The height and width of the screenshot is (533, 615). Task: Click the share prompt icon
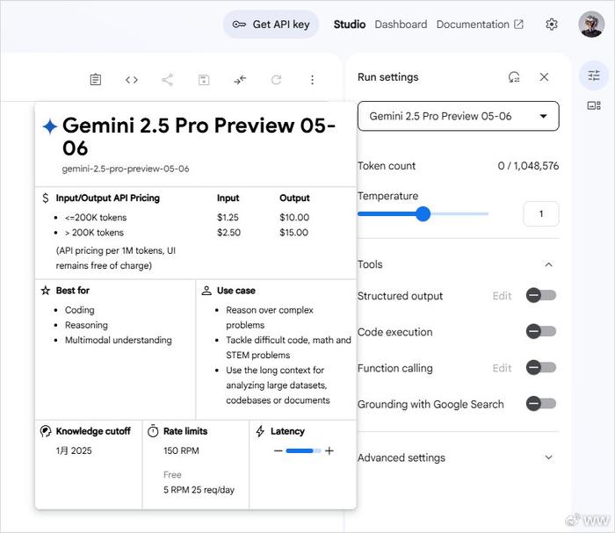point(168,80)
